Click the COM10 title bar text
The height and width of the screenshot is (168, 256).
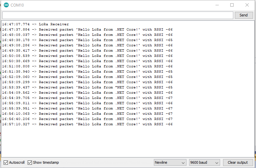point(17,5)
